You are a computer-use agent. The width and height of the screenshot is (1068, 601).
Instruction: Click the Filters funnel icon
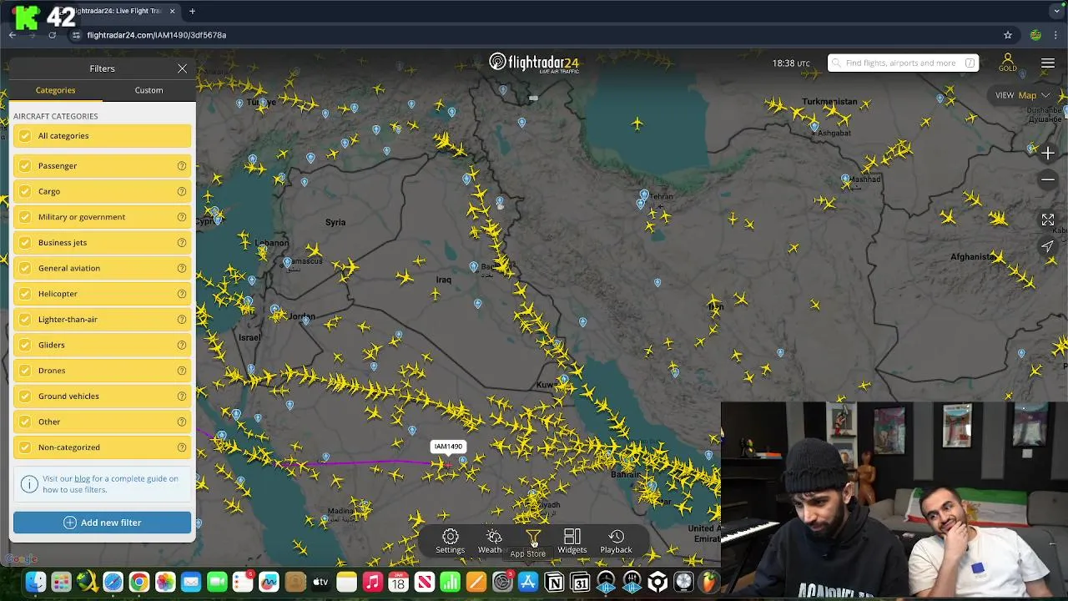click(533, 538)
